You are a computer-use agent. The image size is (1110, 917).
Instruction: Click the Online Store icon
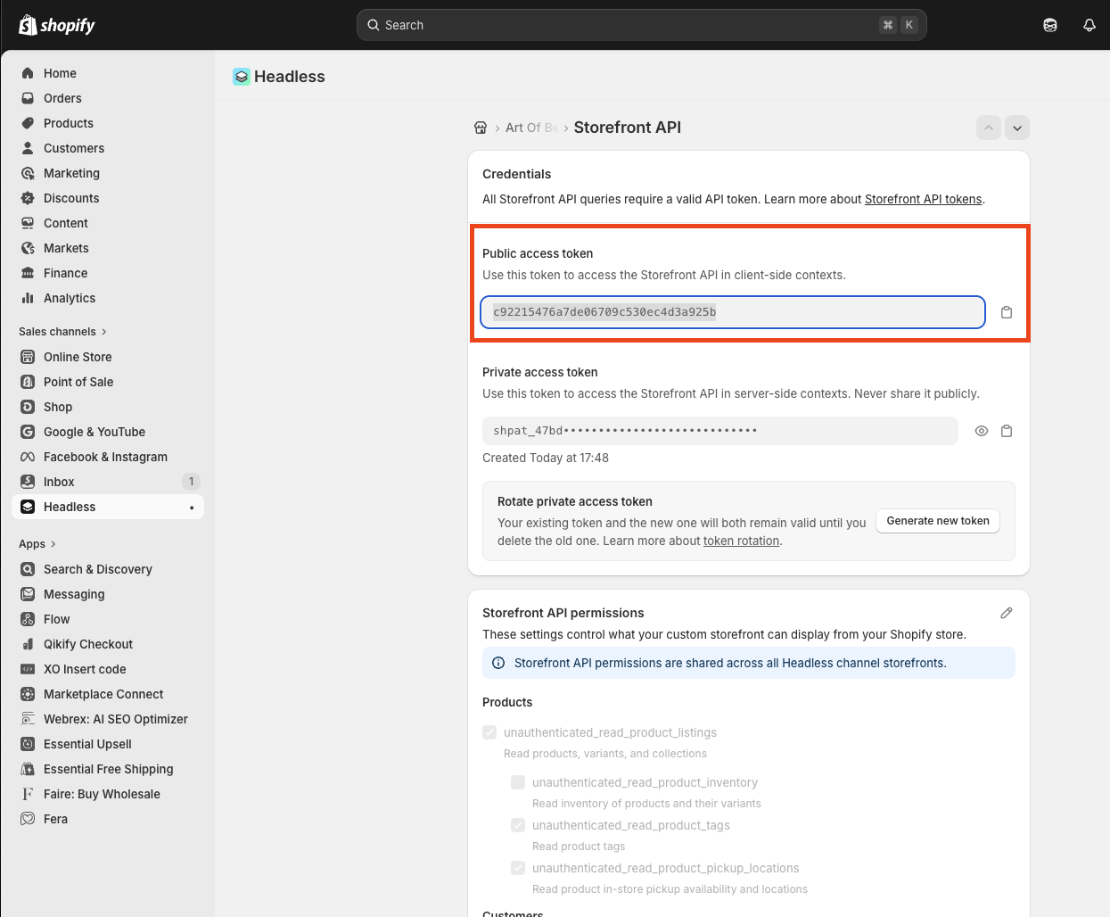point(28,357)
